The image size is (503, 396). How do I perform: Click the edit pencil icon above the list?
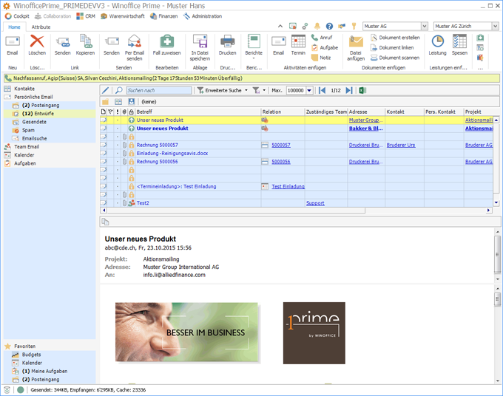[105, 90]
